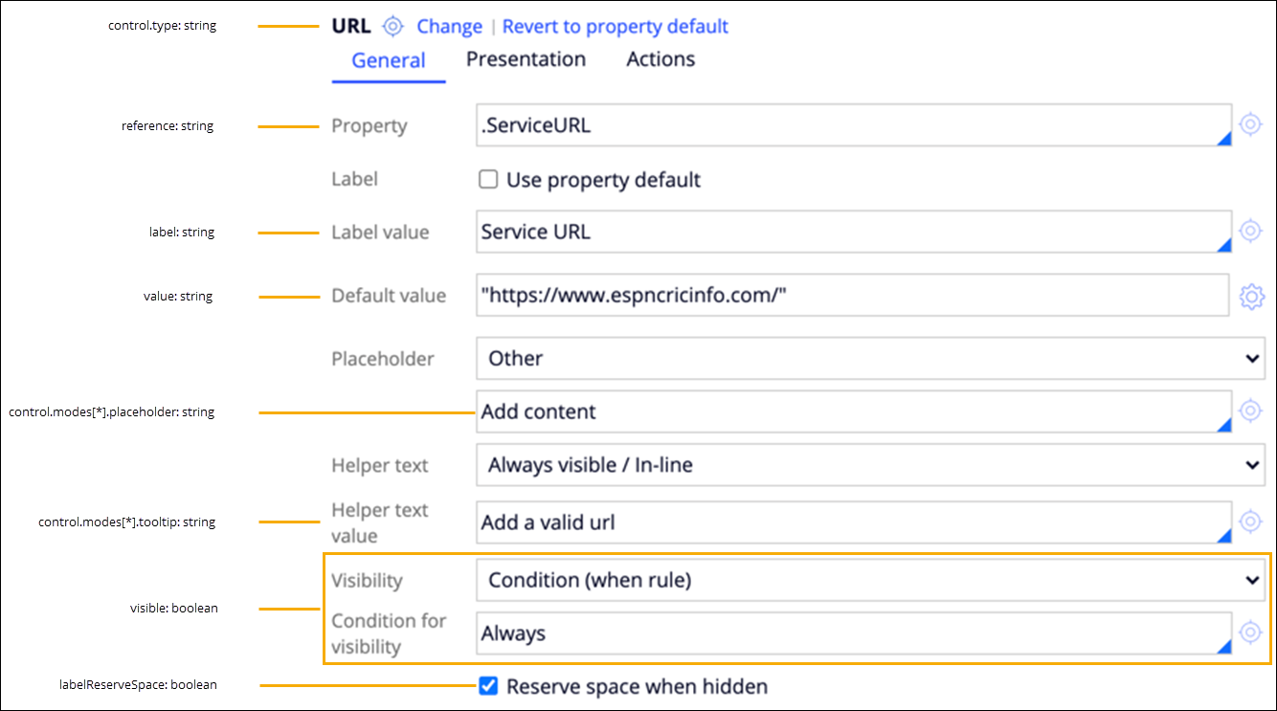Viewport: 1277px width, 711px height.
Task: Click the Change link
Action: click(x=449, y=27)
